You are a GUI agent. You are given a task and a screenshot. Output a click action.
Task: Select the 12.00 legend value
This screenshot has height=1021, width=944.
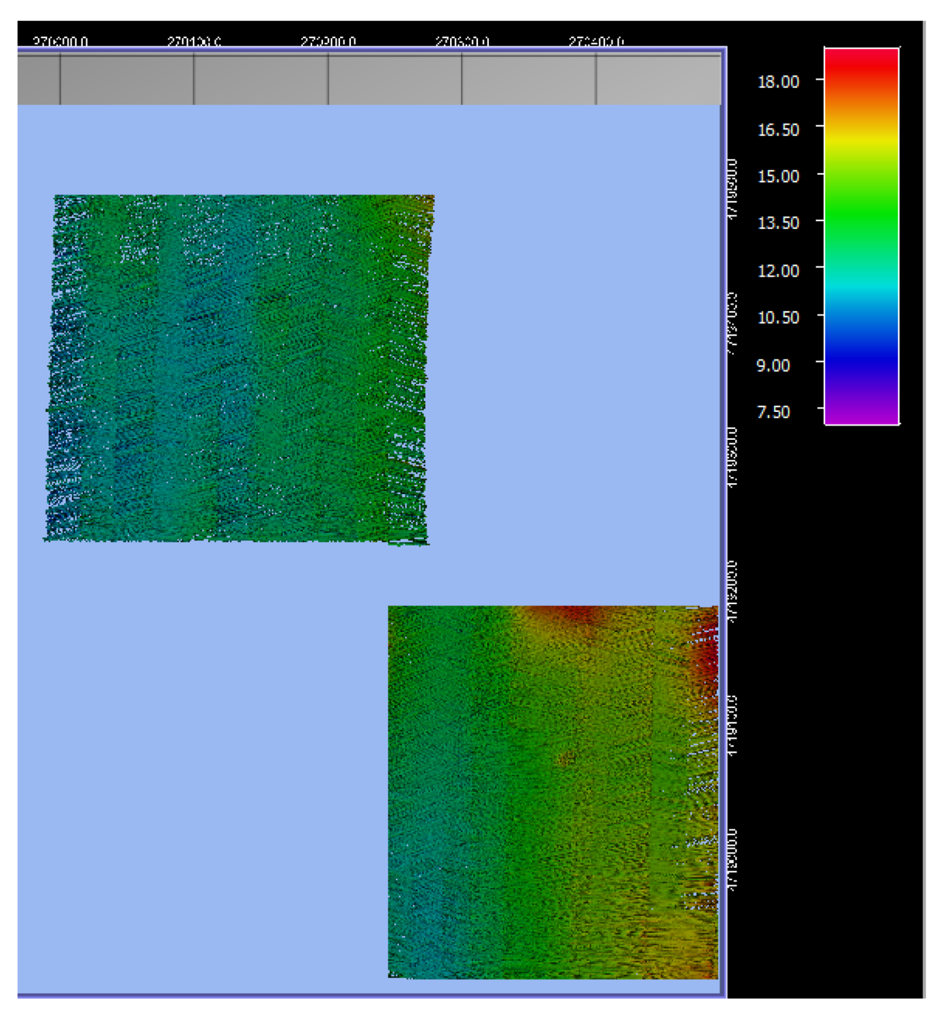click(778, 271)
